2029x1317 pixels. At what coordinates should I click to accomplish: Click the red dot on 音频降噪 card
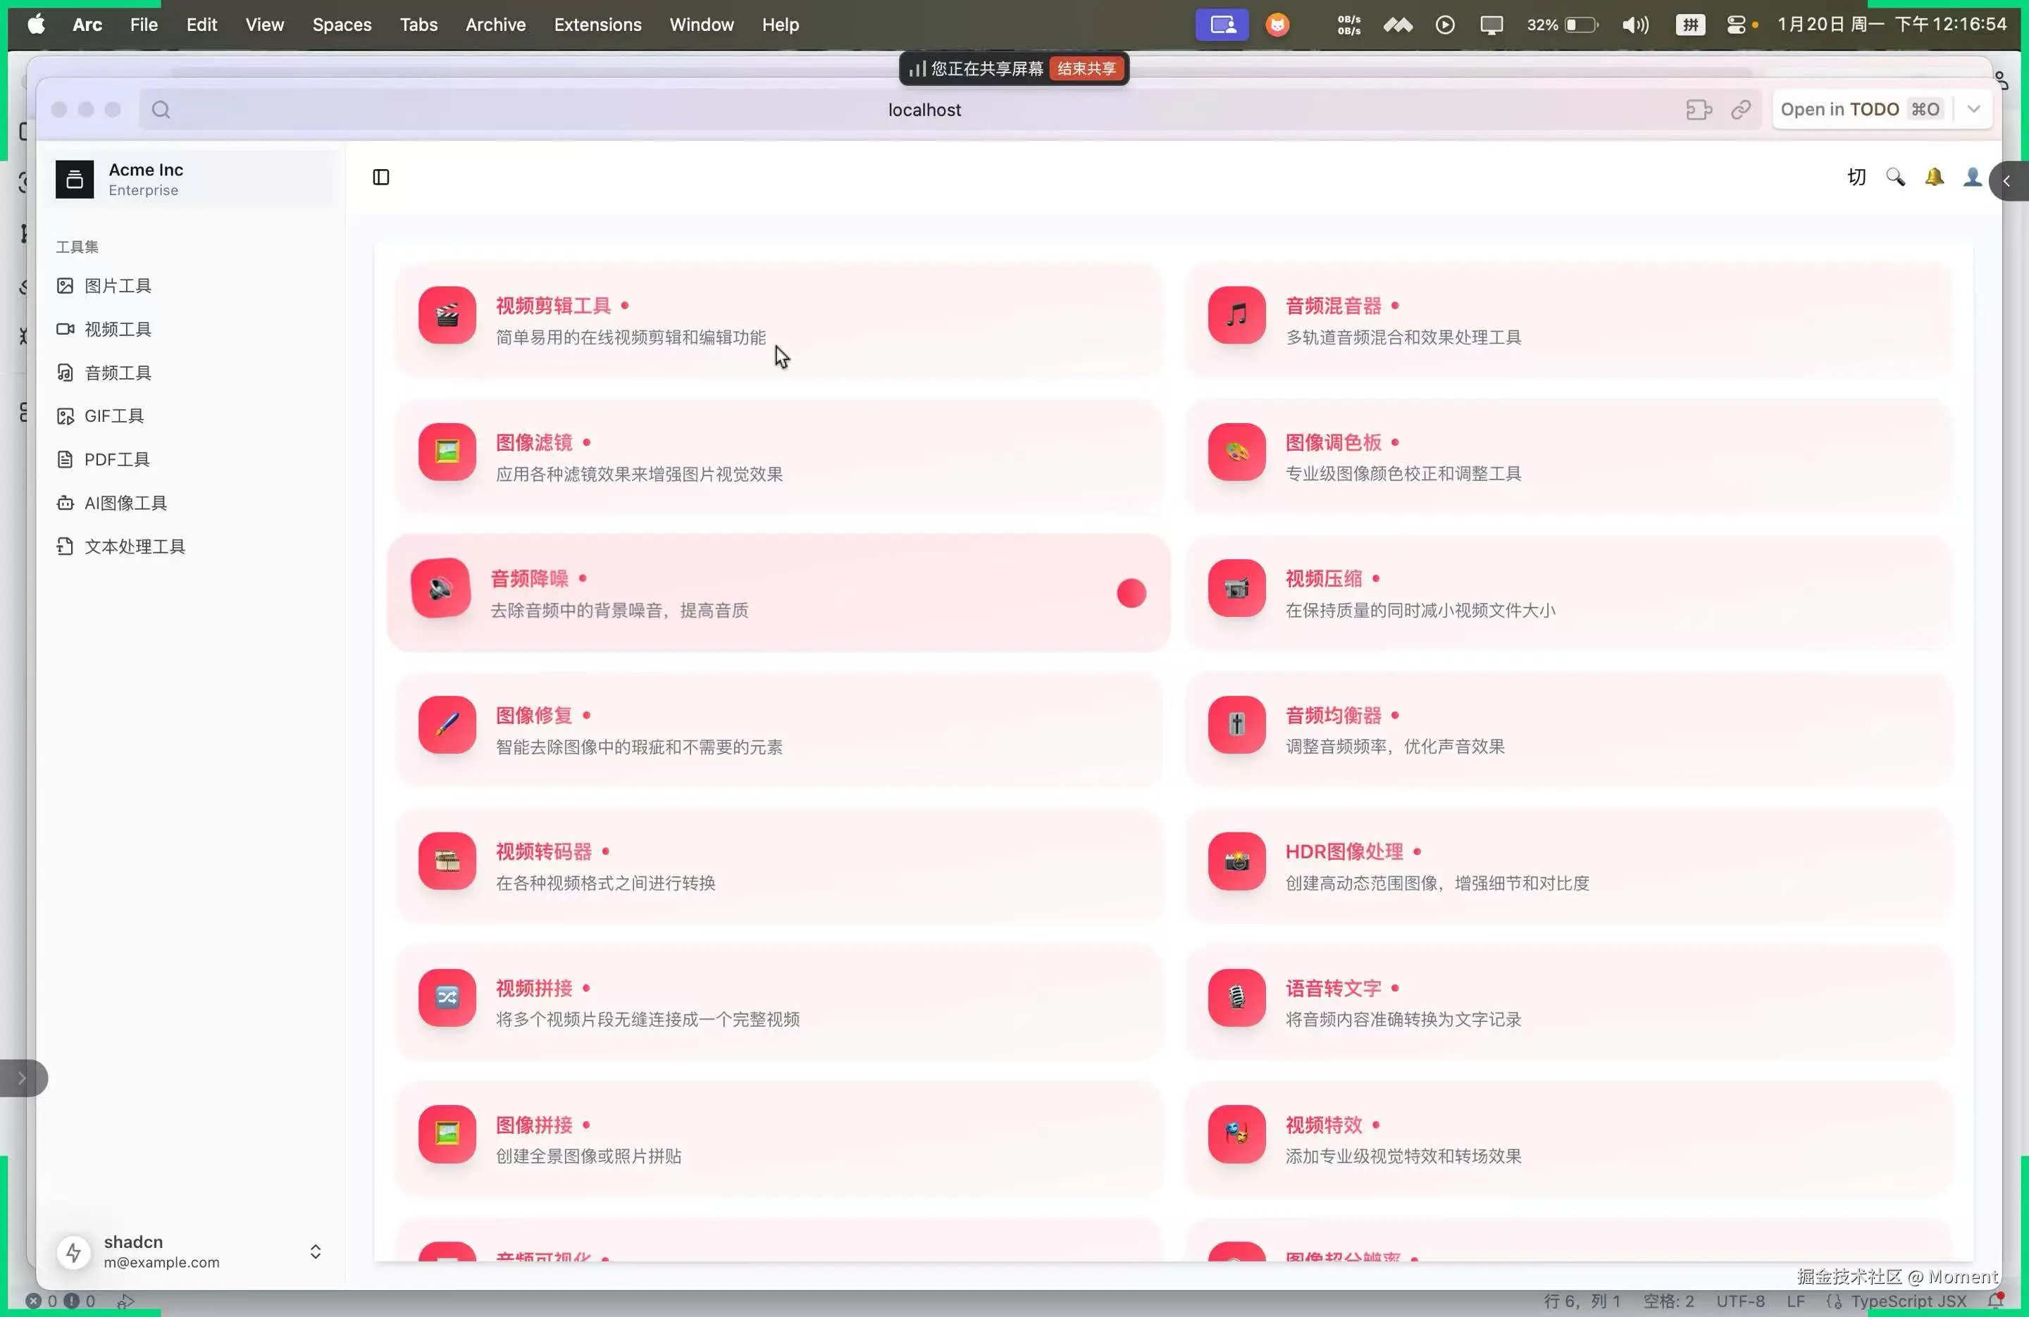tap(1131, 593)
